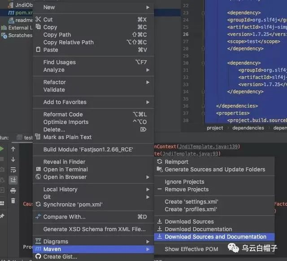Expand the New submenu arrow
287x261 pixels.
point(148,7)
